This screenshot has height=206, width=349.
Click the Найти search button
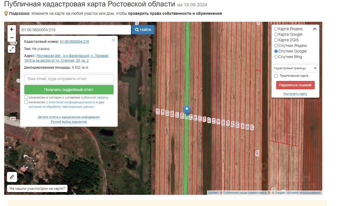(143, 30)
